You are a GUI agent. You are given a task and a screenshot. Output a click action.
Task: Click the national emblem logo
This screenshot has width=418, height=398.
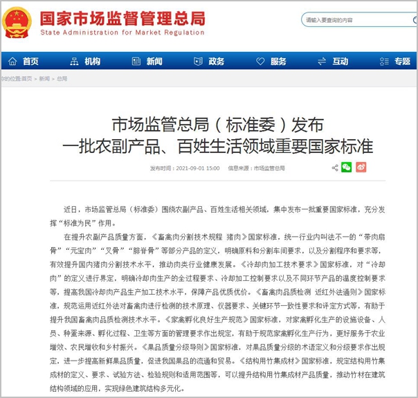(x=17, y=22)
